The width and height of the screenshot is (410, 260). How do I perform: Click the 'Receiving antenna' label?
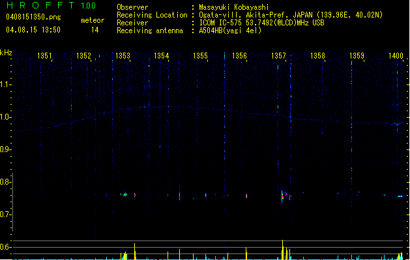[150, 31]
